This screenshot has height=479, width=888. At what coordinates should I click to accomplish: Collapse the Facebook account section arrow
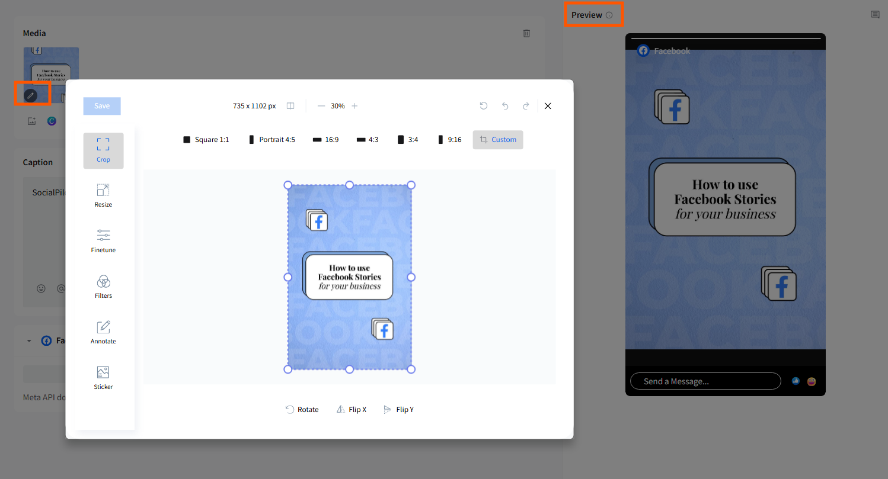coord(29,341)
